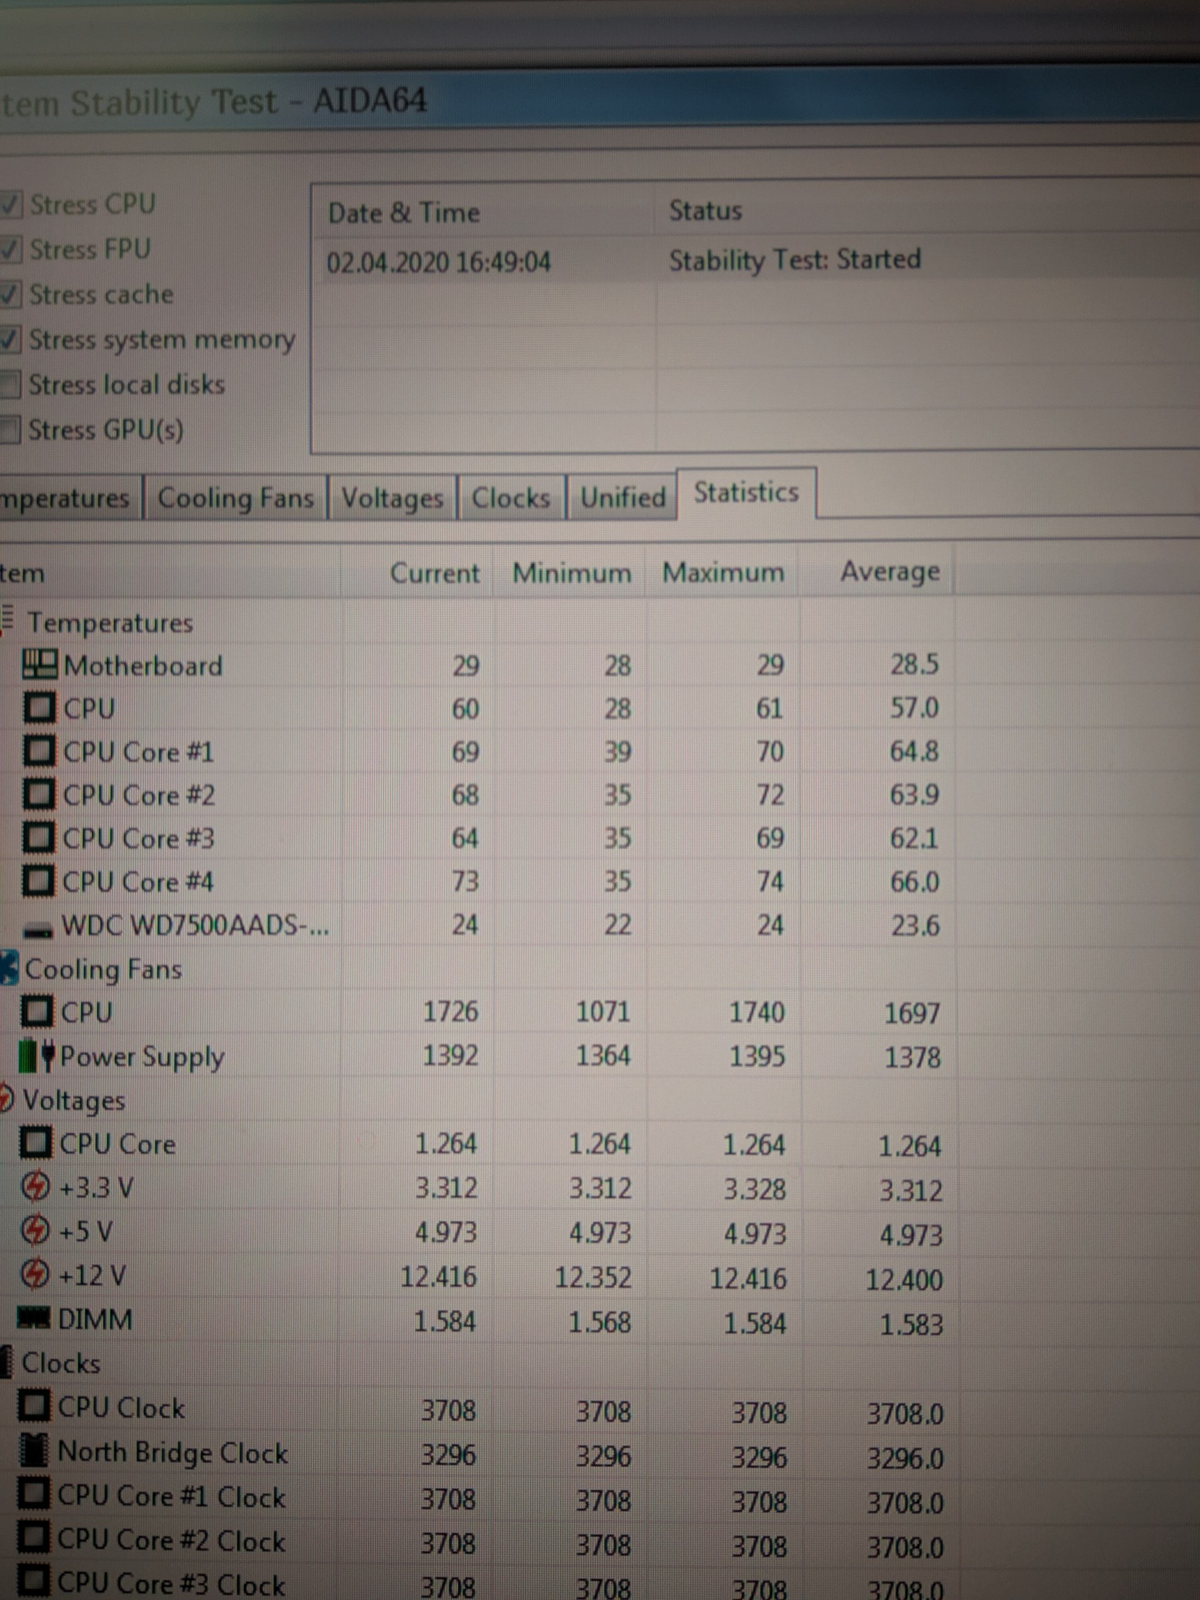
Task: Click the Maximum column header
Action: [722, 573]
